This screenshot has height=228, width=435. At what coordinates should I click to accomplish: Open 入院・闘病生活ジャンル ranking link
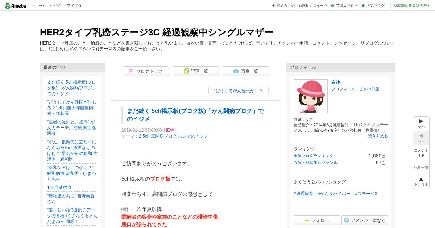[315, 162]
